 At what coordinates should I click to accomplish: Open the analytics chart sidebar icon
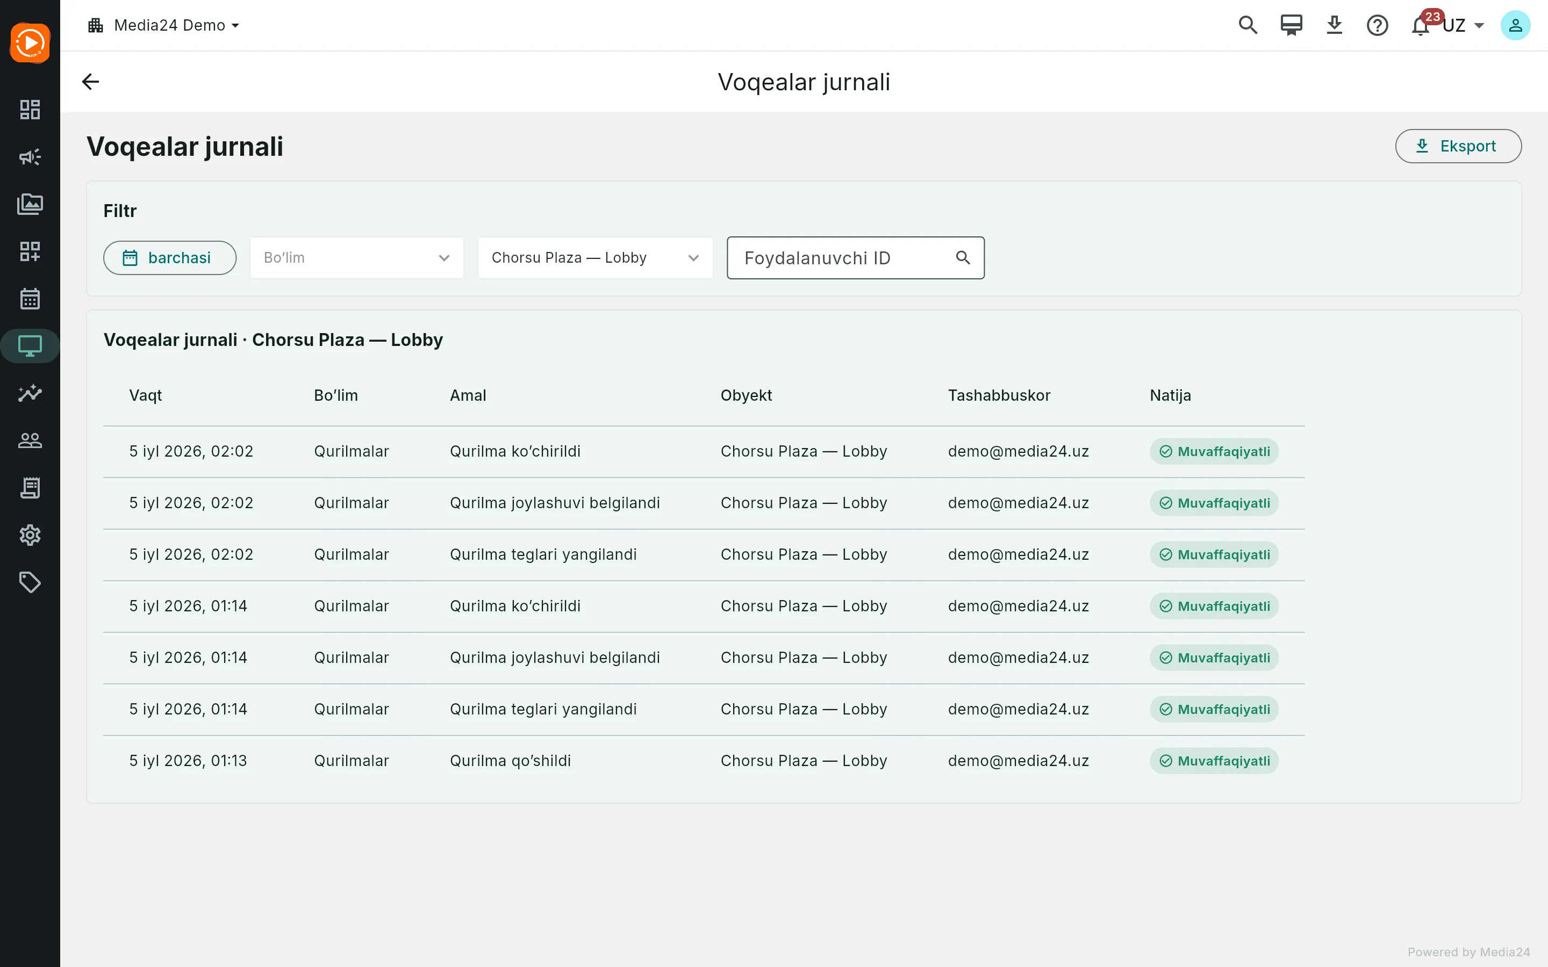click(x=30, y=393)
